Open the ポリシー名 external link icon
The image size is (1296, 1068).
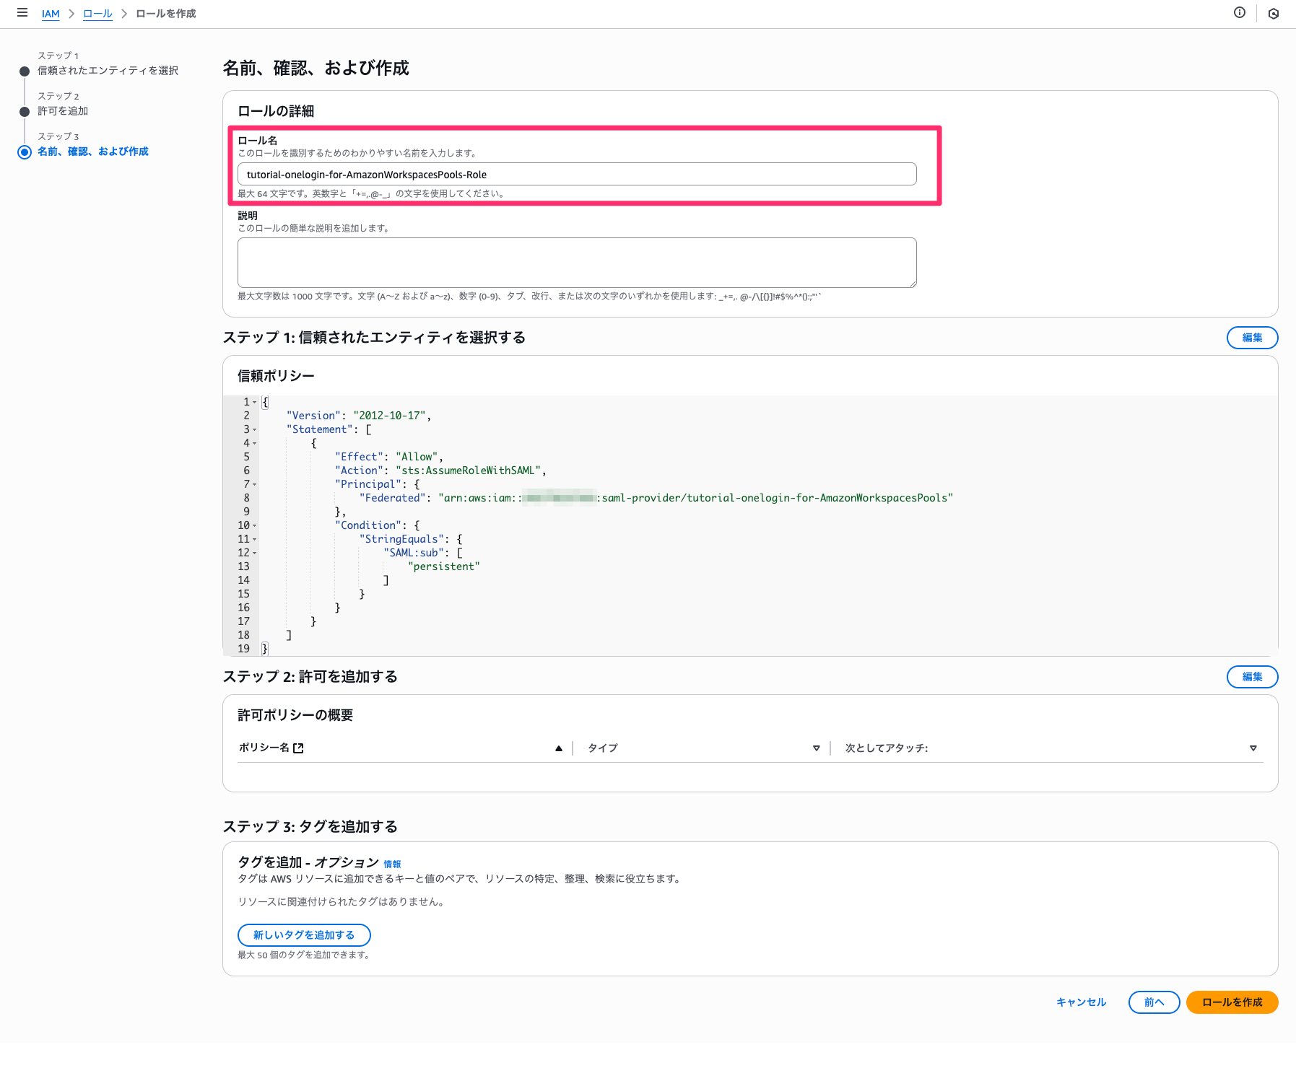(x=299, y=748)
